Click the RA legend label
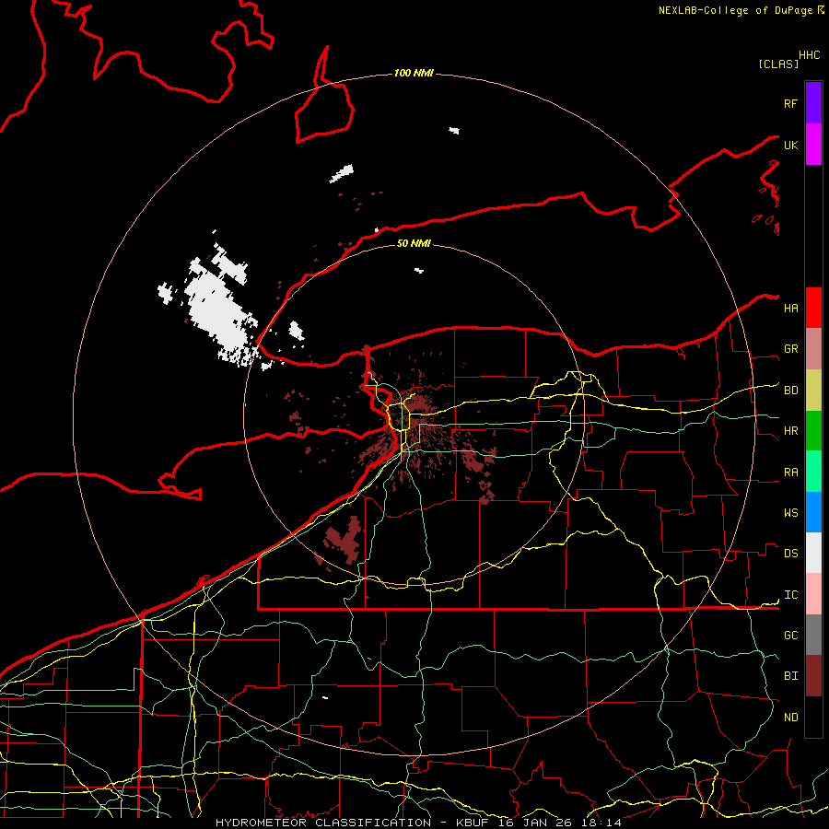829x829 pixels. [790, 473]
